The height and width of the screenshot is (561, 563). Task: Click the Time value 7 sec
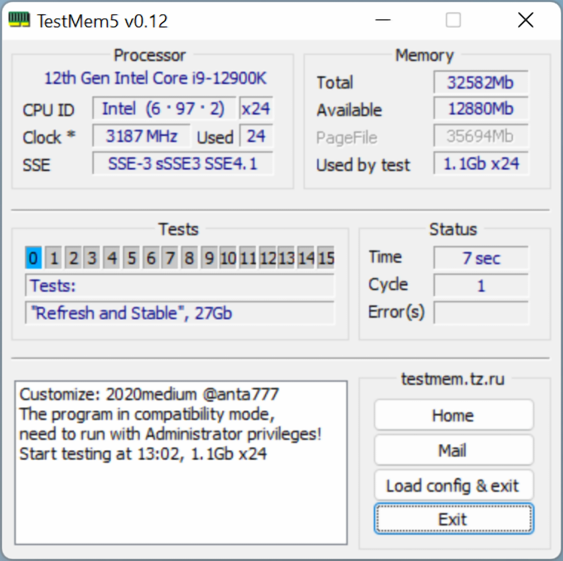[x=481, y=258]
